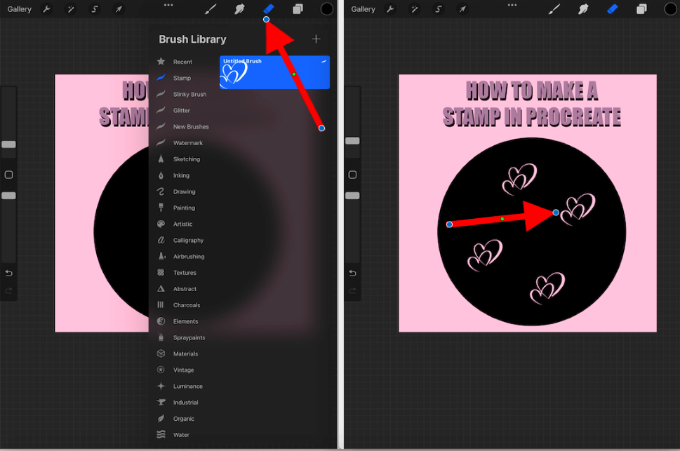Open Layers panel in left window
Screen dimensions: 680x451
point(298,9)
